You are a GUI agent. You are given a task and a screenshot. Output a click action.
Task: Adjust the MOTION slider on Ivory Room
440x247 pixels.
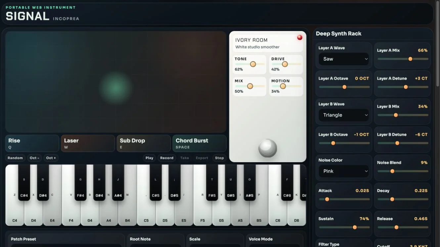[286, 86]
